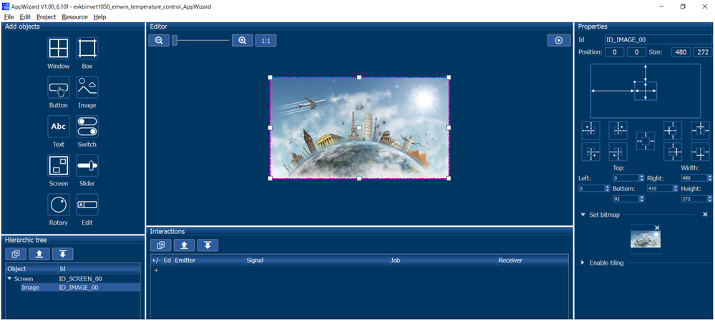Open the Project menu
The width and height of the screenshot is (715, 322).
click(x=46, y=17)
